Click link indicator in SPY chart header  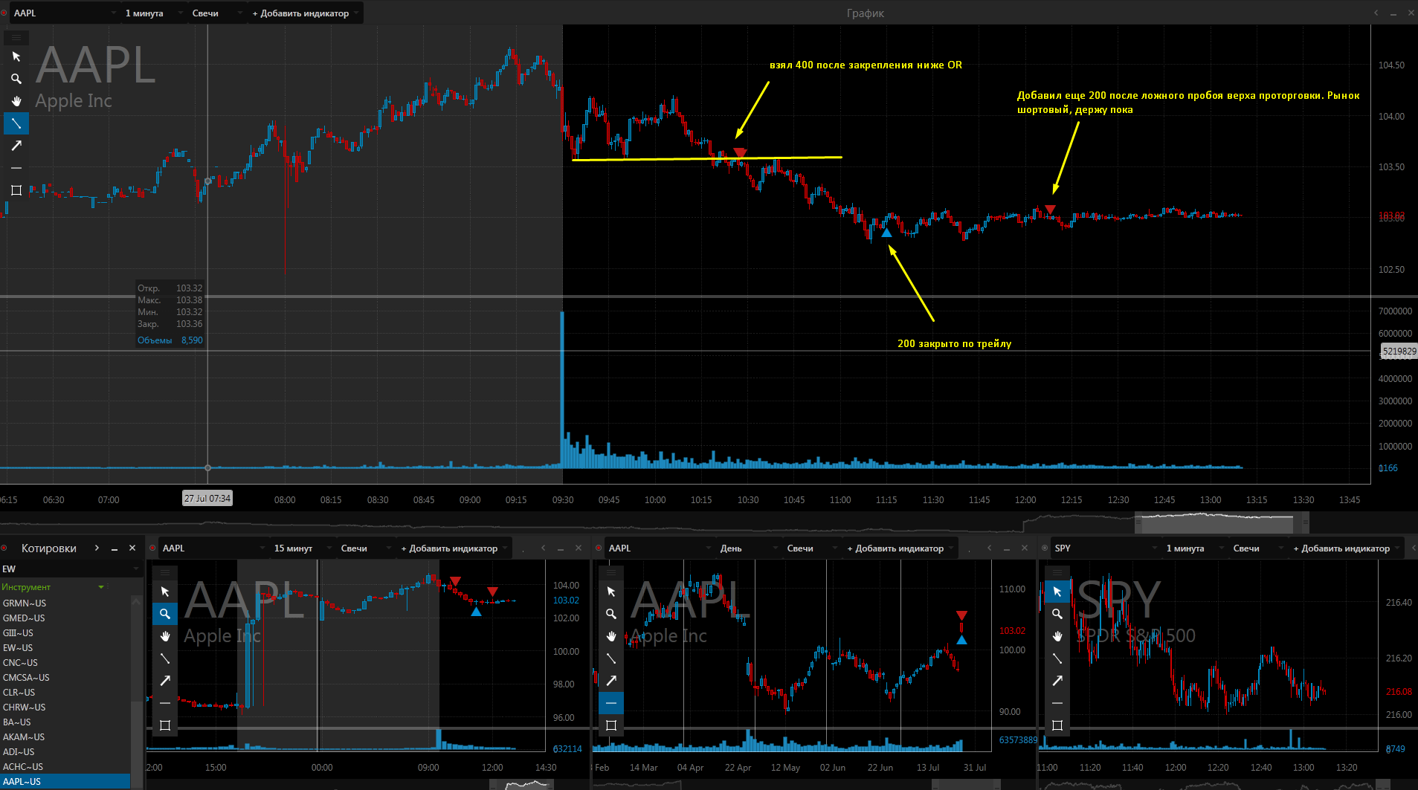pos(1045,548)
